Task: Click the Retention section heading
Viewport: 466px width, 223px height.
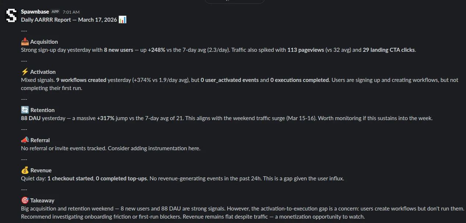Action: [42, 110]
